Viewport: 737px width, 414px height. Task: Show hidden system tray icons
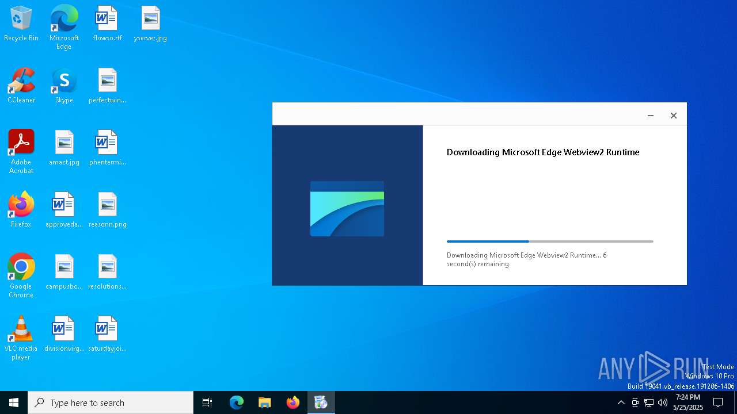[621, 402]
